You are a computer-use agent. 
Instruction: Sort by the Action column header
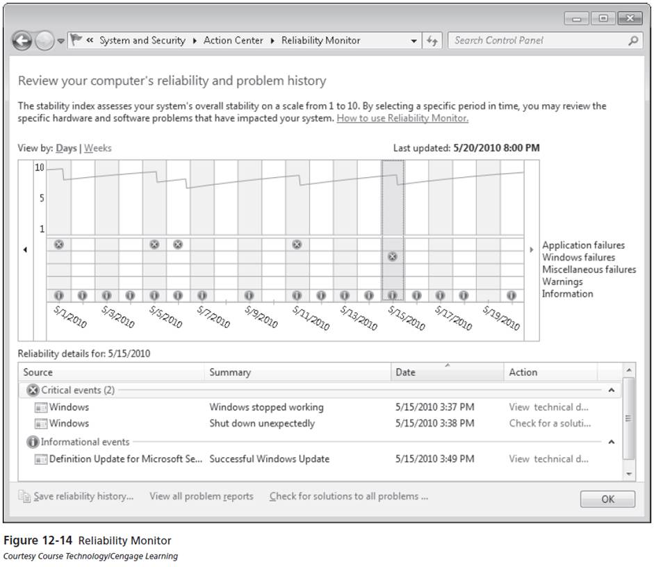550,372
